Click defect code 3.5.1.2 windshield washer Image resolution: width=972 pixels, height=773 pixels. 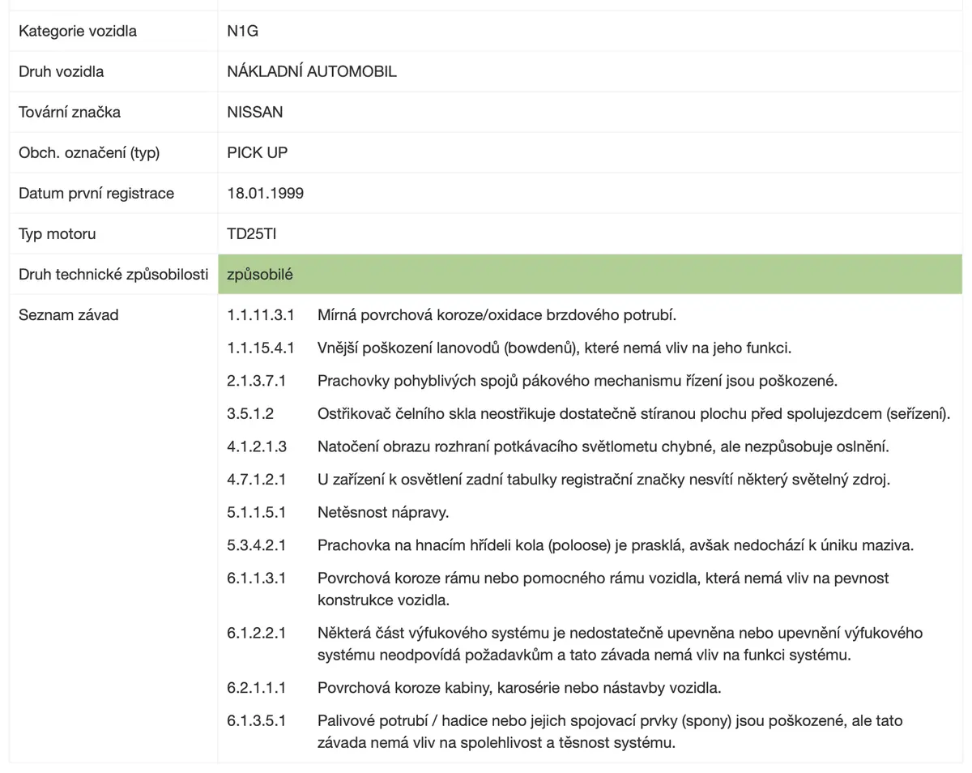(x=250, y=413)
